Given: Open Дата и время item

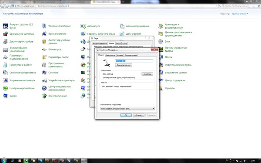Looking at the screenshot, I should tap(130, 34).
